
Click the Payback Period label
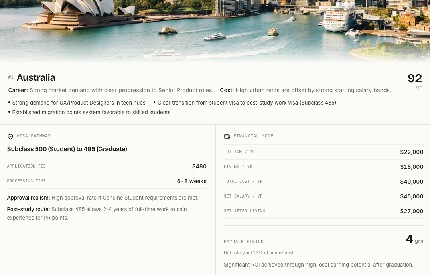(x=243, y=241)
